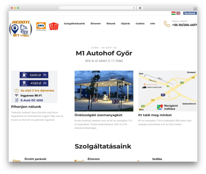Open the Díjaink menu item

point(125,23)
